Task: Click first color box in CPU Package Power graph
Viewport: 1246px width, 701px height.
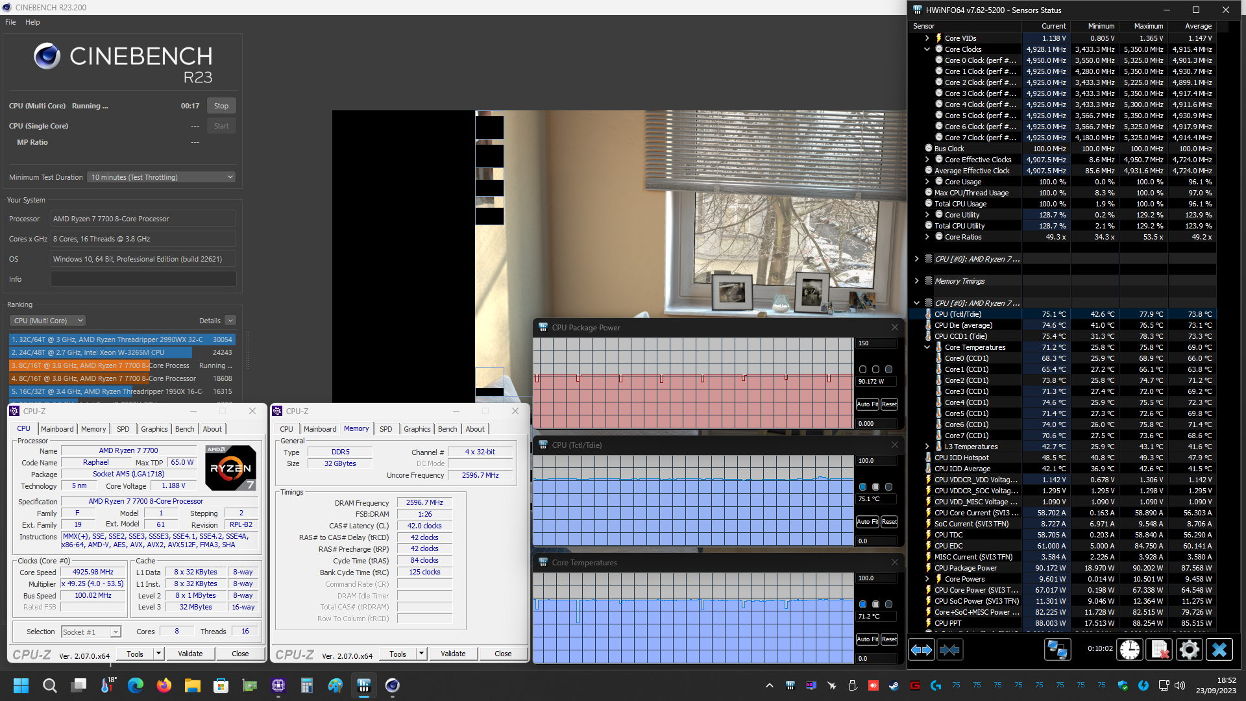Action: (x=862, y=369)
